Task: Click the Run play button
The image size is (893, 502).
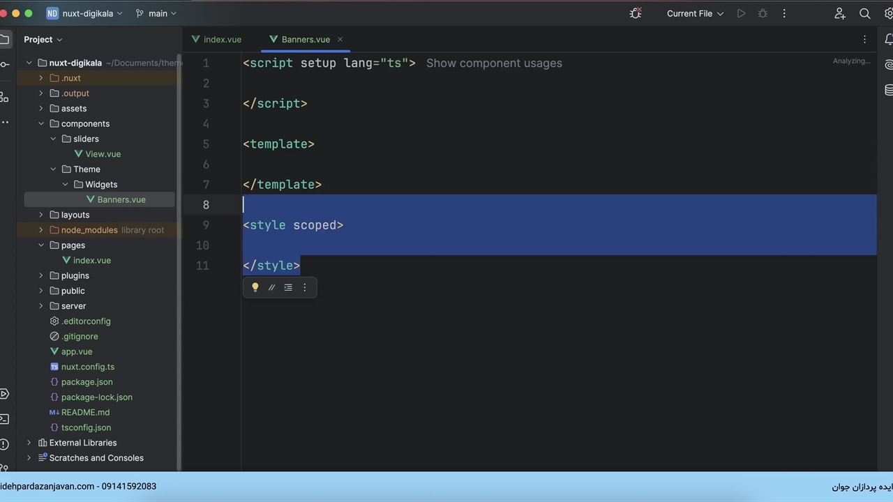Action: 741,13
